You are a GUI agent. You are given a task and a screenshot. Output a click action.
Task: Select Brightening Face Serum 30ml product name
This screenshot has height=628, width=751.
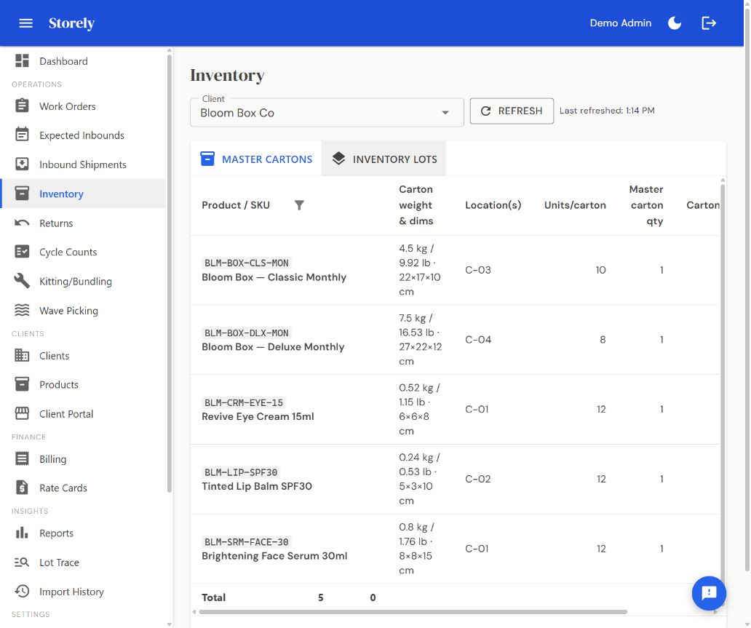[x=274, y=556]
